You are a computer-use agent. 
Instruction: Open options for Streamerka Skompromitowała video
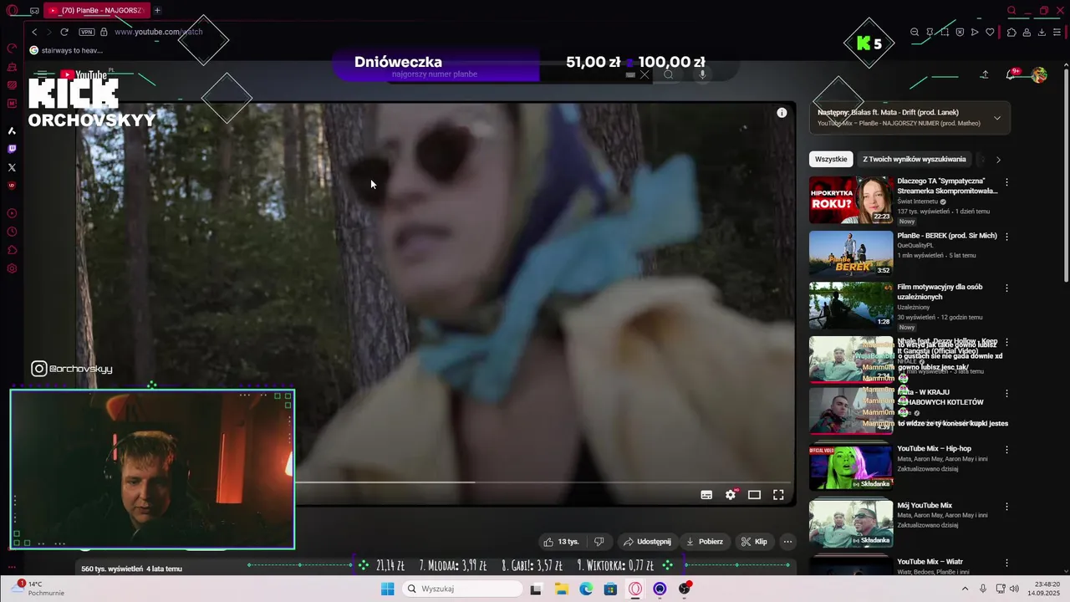[1006, 182]
